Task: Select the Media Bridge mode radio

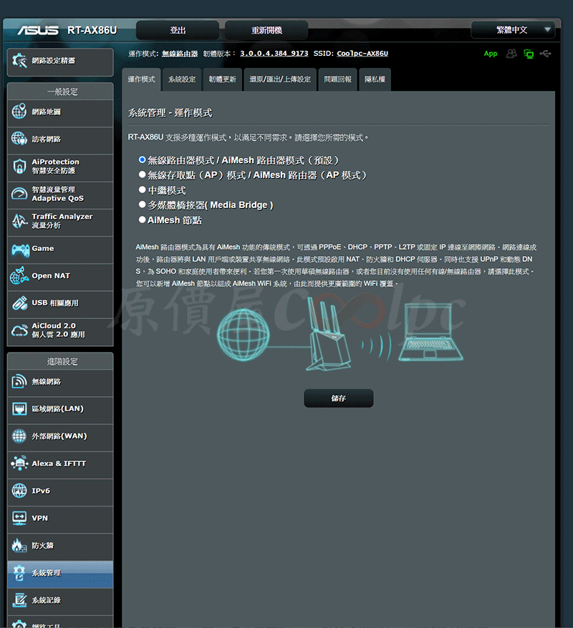Action: click(142, 205)
